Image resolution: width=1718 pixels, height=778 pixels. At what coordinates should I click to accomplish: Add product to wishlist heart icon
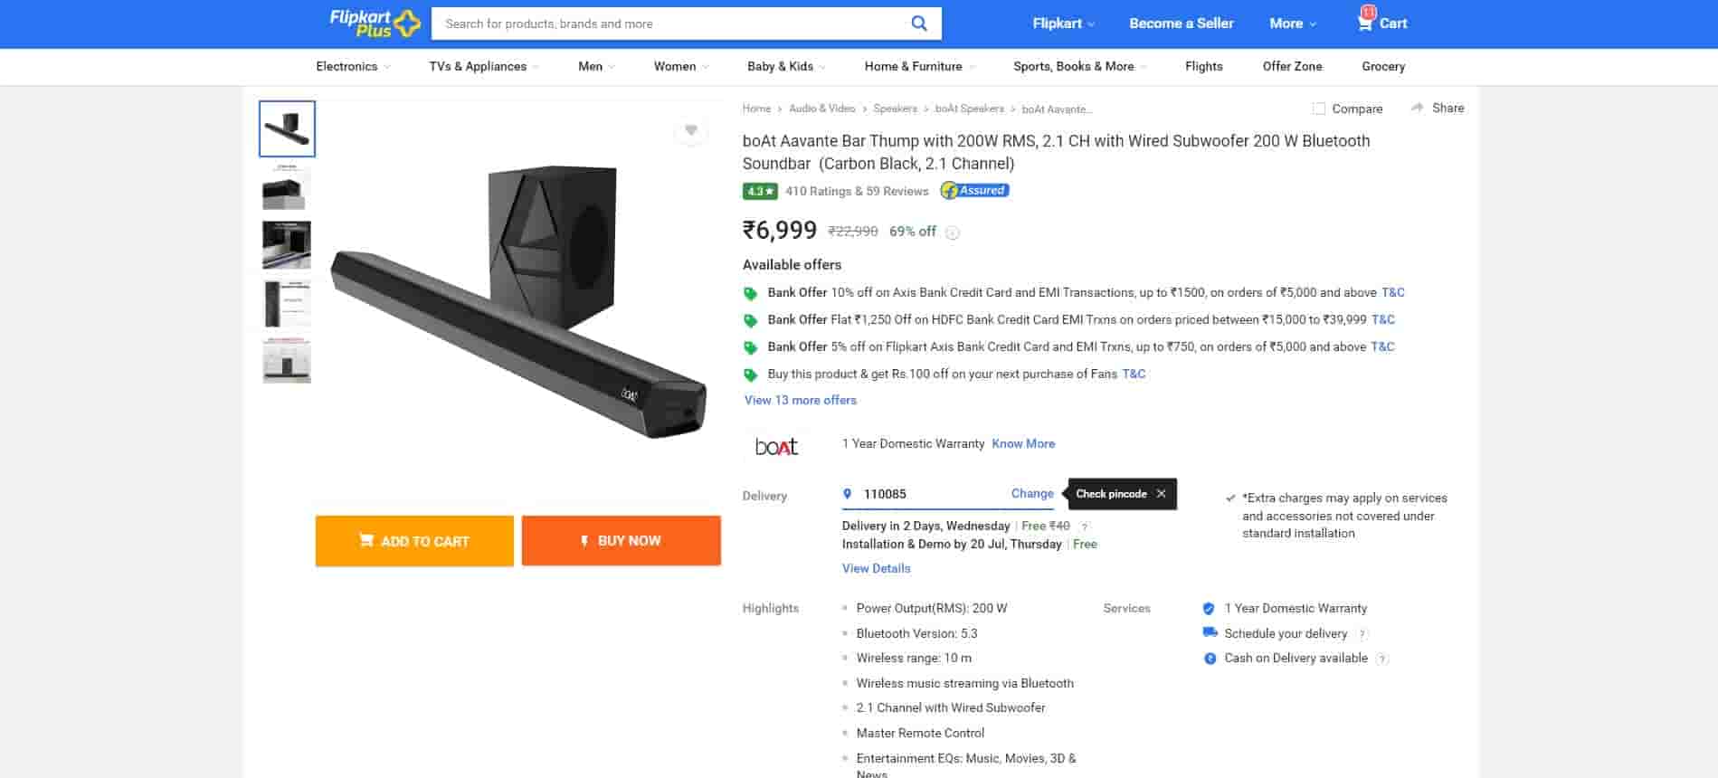[691, 131]
